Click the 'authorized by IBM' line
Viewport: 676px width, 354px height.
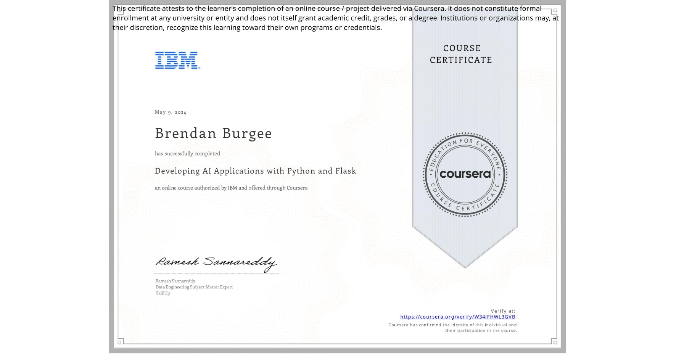231,188
